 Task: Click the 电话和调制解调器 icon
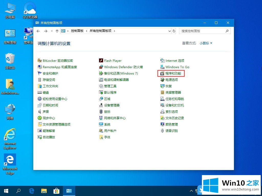(x=101, y=80)
